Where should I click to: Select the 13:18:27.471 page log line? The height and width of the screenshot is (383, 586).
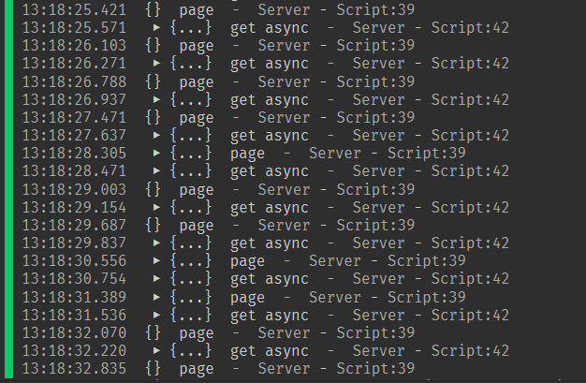tap(196, 118)
